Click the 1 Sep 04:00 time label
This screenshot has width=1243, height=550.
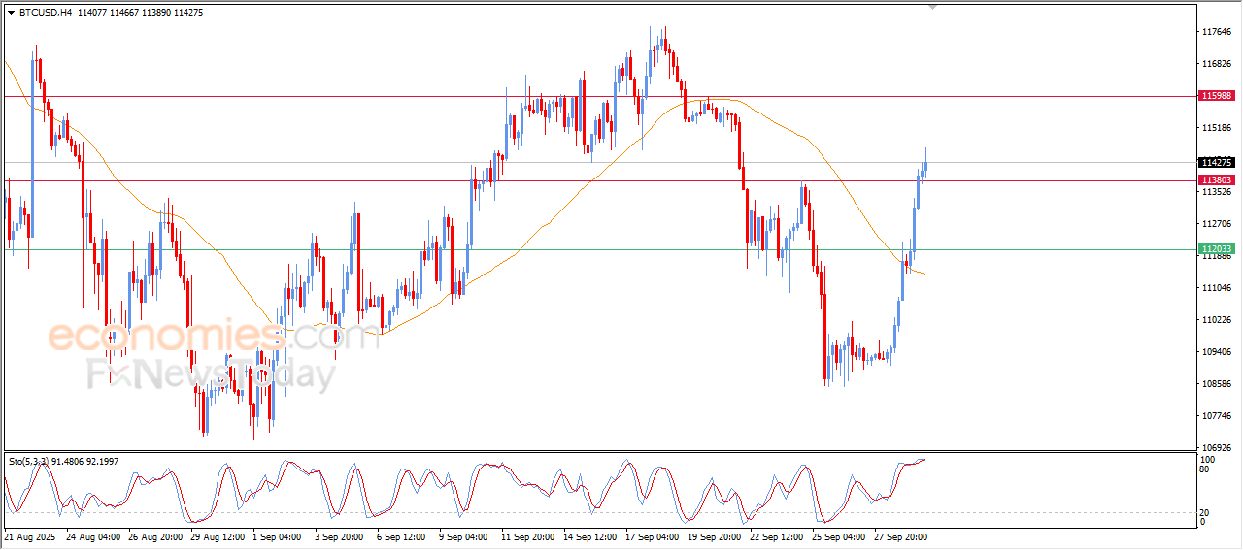click(278, 536)
